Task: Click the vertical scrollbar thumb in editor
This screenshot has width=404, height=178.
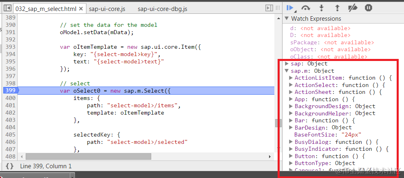Action: (x=278, y=123)
